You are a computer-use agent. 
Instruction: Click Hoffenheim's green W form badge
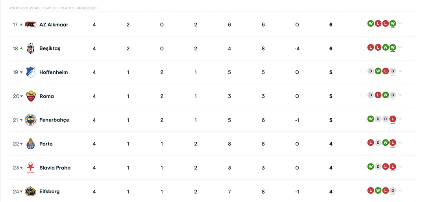(378, 71)
